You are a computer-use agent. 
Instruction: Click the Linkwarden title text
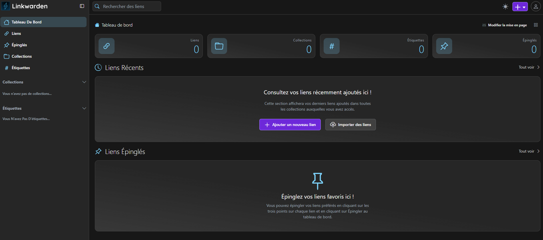[x=30, y=6]
